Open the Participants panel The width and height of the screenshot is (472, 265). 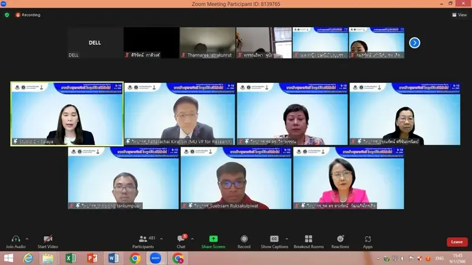[143, 238]
